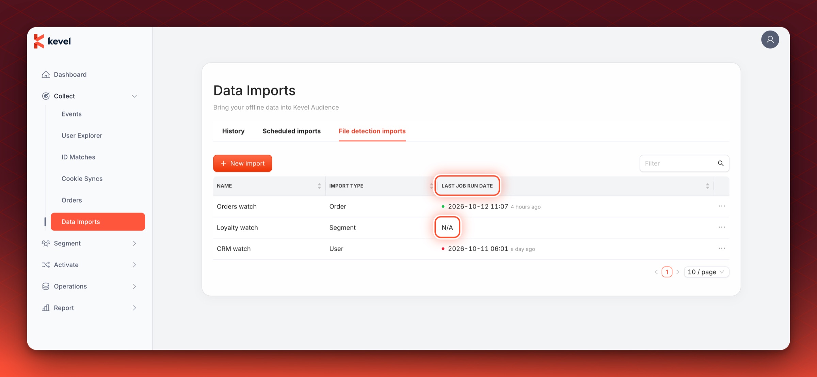This screenshot has height=377, width=817.
Task: Expand the Segment menu chevron
Action: click(134, 243)
